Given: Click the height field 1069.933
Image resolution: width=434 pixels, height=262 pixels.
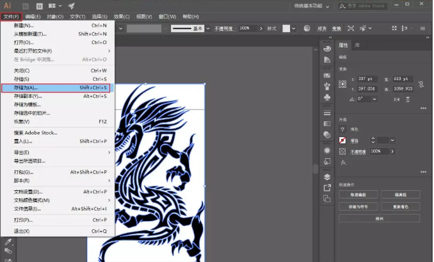Looking at the screenshot, I should 403,89.
